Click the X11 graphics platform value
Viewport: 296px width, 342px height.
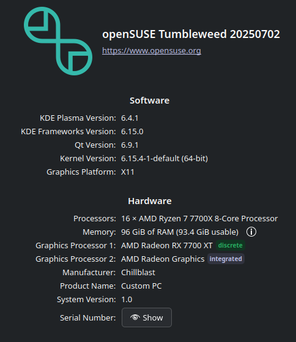tap(128, 172)
